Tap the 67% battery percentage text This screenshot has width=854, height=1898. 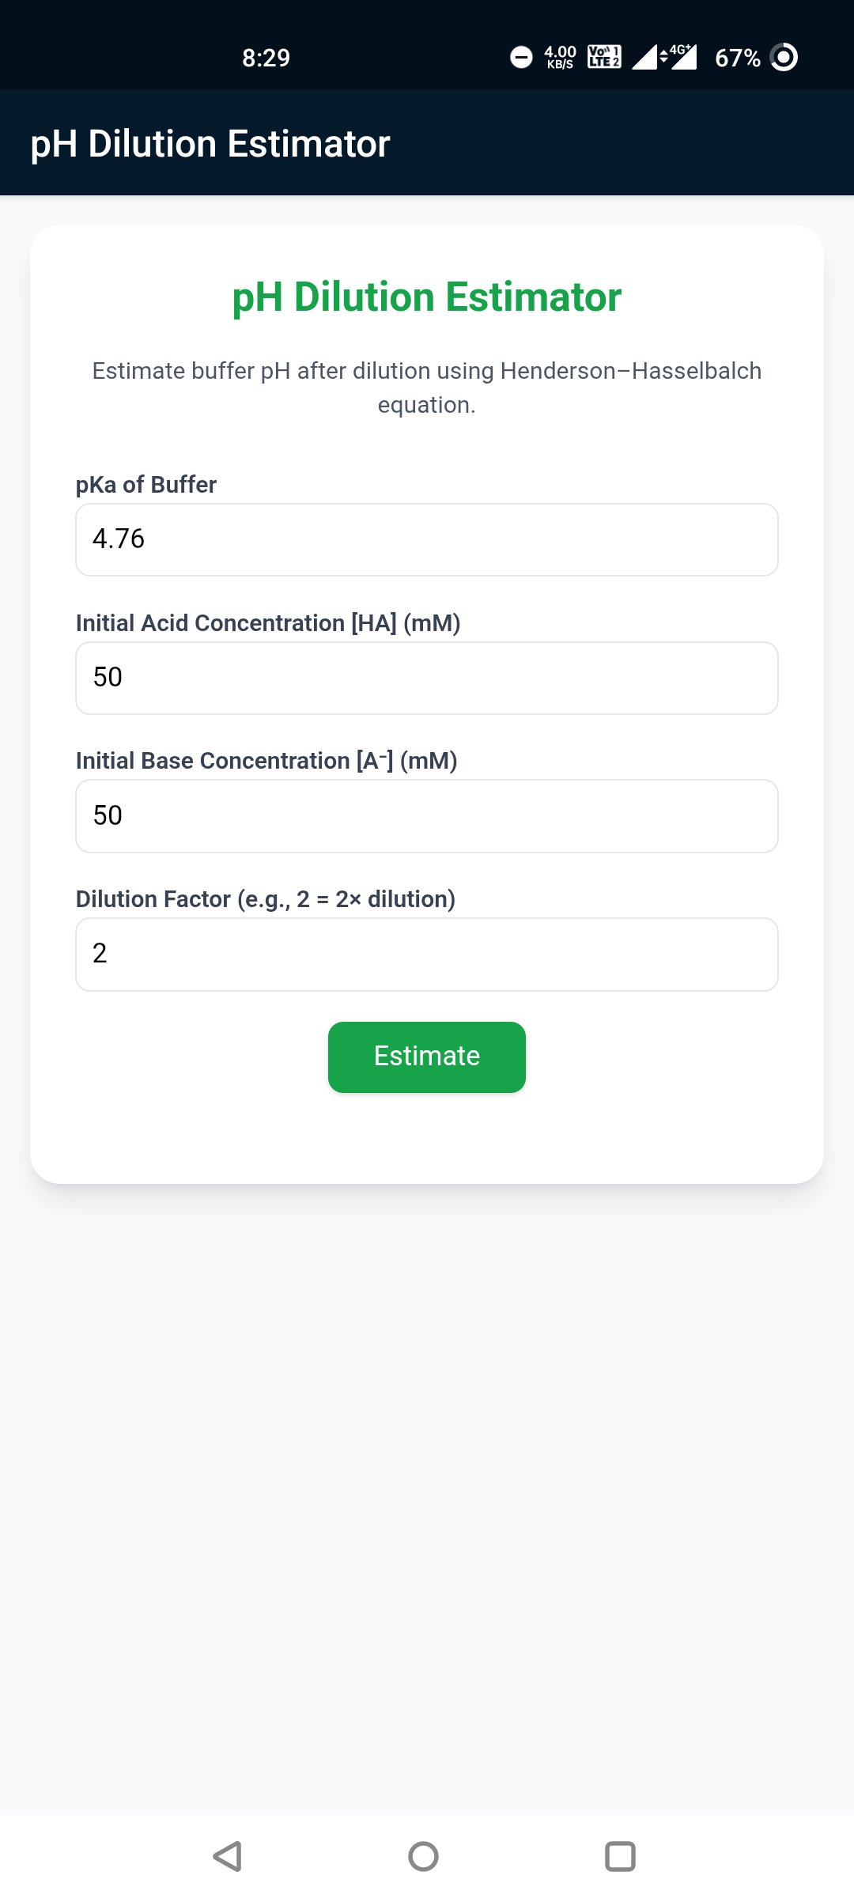[x=737, y=58]
